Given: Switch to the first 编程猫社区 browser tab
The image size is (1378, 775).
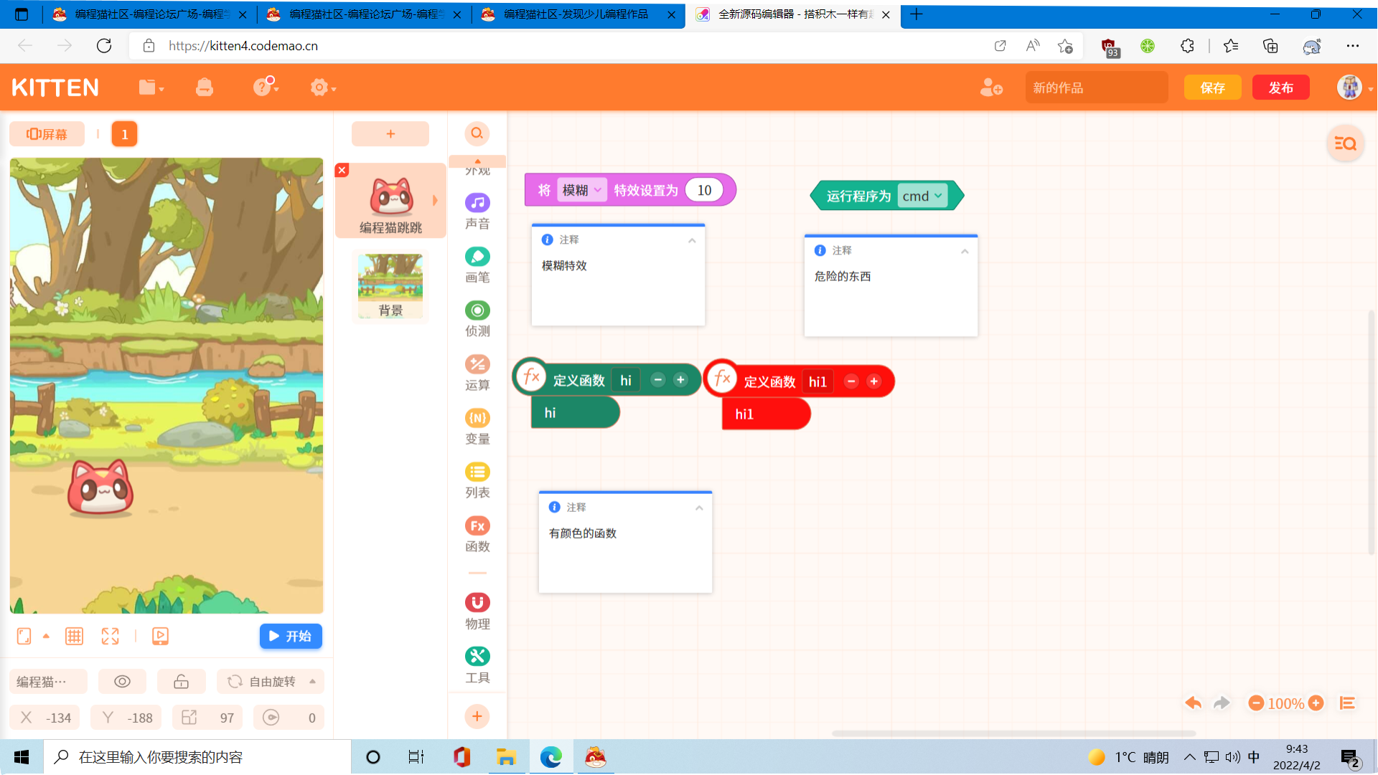Looking at the screenshot, I should (x=149, y=14).
